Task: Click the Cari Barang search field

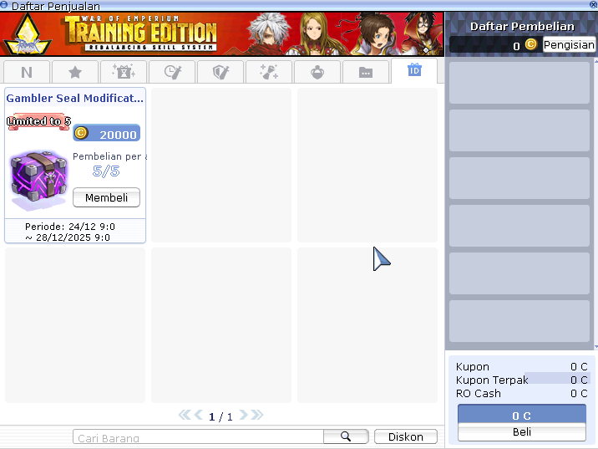Action: 198,437
